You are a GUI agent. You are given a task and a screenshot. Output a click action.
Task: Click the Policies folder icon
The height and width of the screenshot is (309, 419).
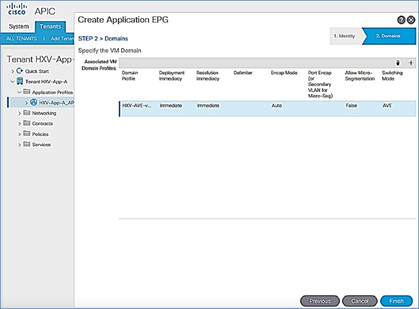click(27, 134)
